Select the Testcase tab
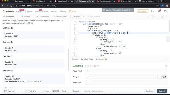This screenshot has width=170, height=95. tap(75, 59)
